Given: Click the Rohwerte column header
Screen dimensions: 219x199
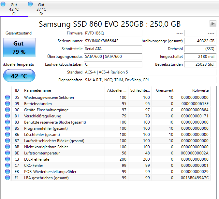Looking at the screenshot, I should coord(193,90).
